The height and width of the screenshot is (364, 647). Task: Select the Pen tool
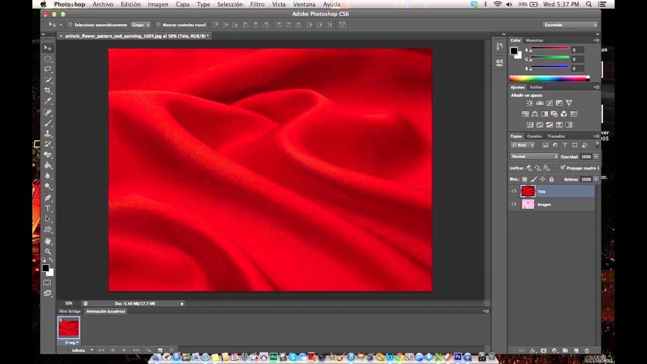tap(48, 198)
